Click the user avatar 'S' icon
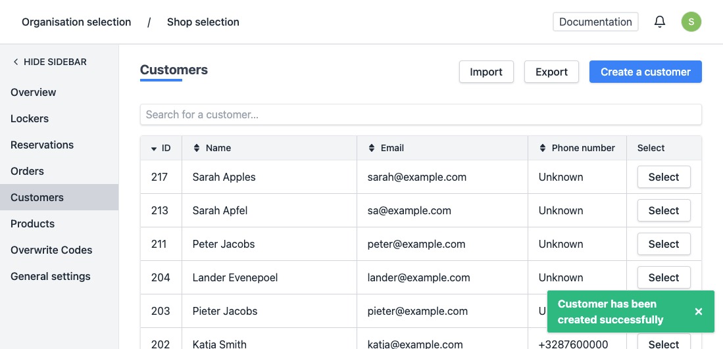The width and height of the screenshot is (723, 349). (691, 22)
